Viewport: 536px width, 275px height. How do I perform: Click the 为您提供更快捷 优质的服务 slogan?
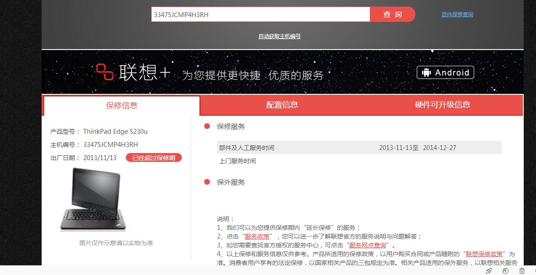253,75
